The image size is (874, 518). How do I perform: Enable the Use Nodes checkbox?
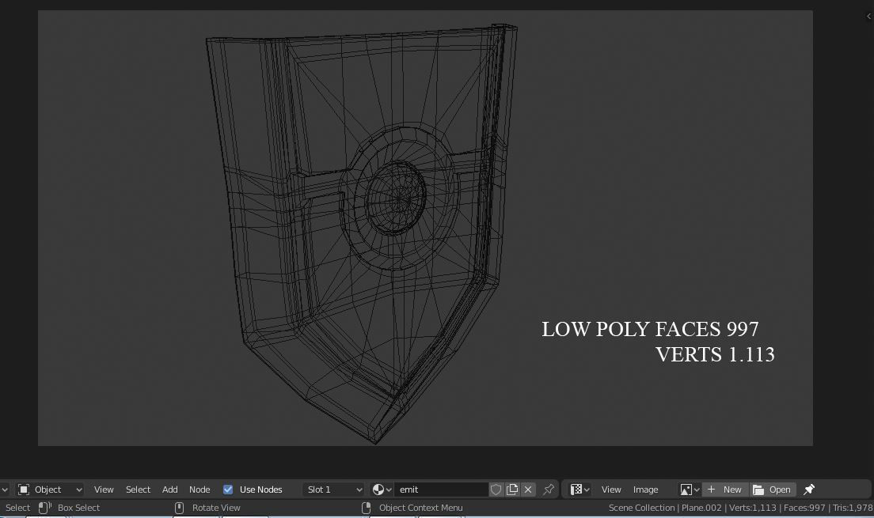228,489
